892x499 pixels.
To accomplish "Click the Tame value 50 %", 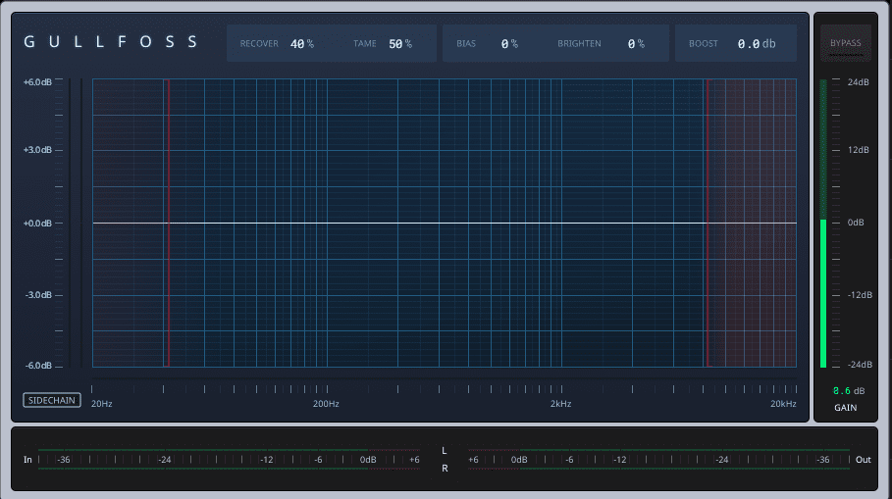I will (400, 44).
